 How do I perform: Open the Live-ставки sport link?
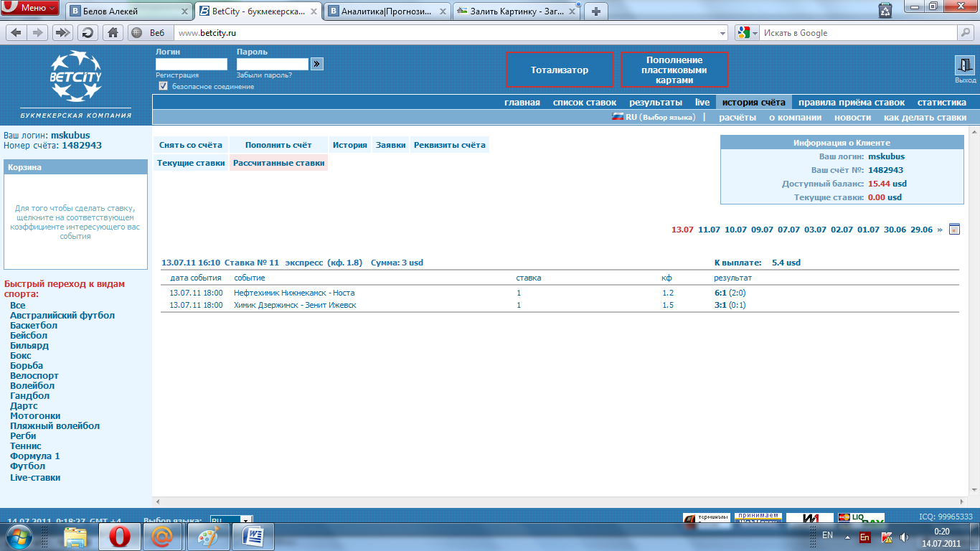tap(35, 477)
